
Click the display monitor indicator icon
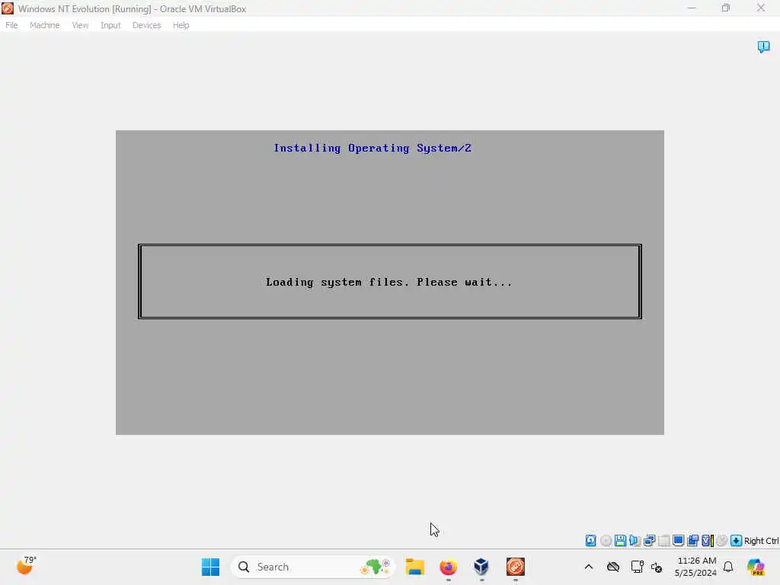click(x=678, y=540)
